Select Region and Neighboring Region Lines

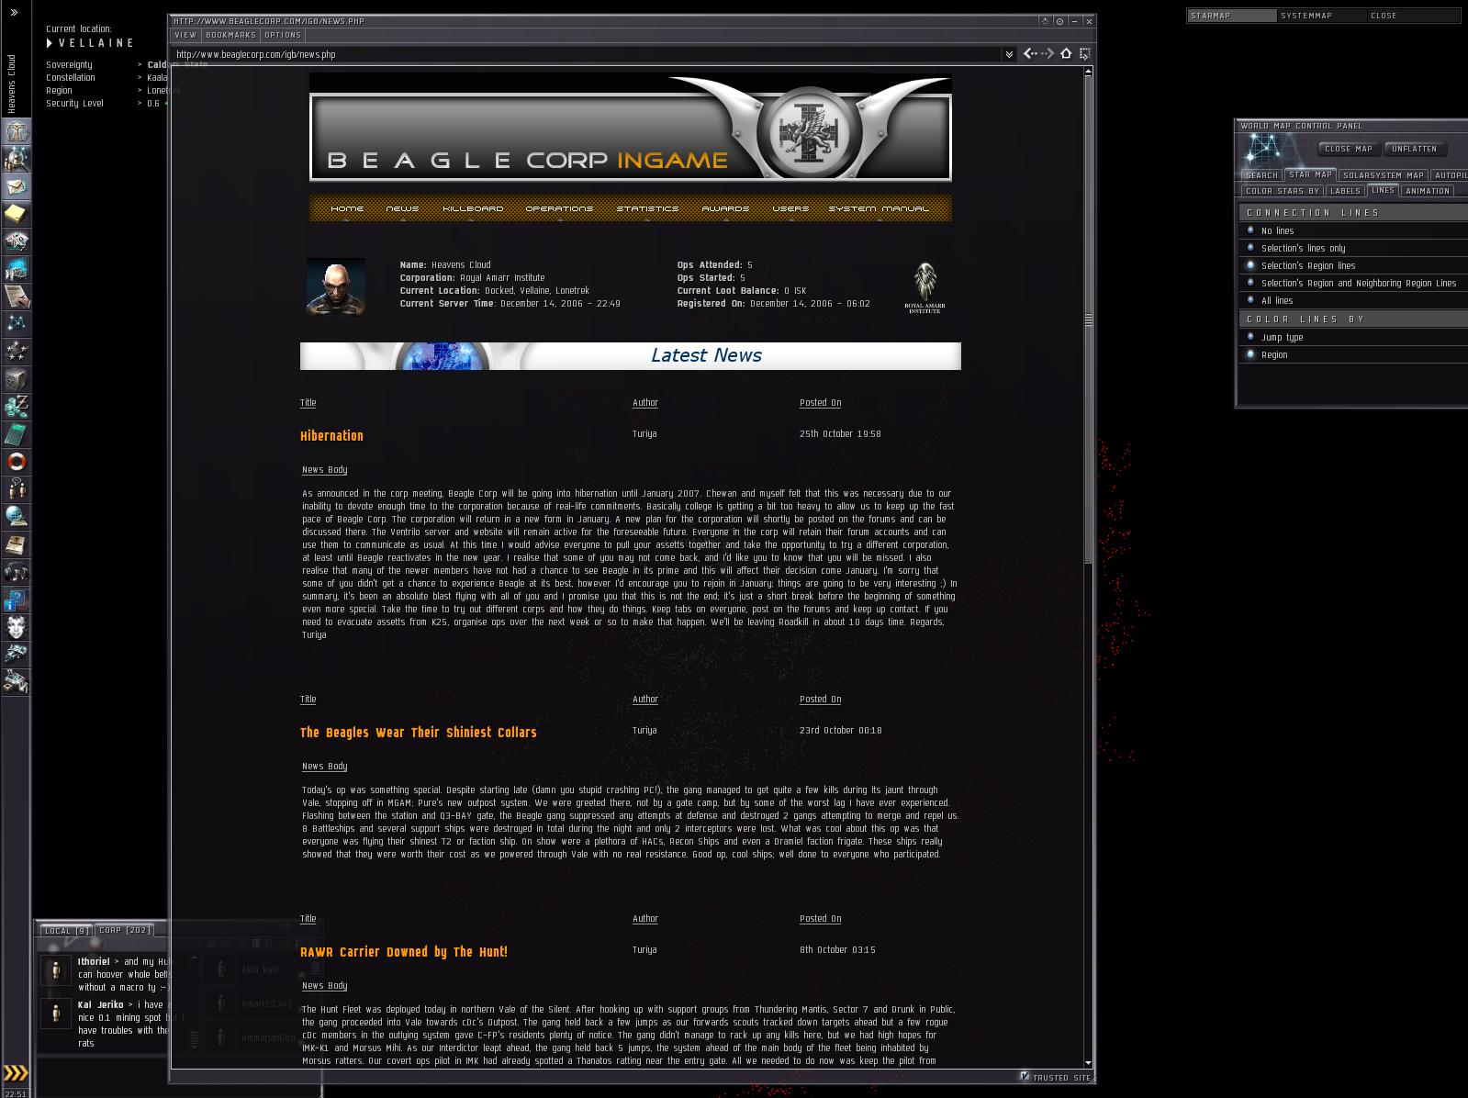point(1353,284)
